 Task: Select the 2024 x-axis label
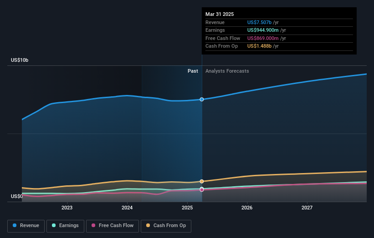(x=127, y=208)
